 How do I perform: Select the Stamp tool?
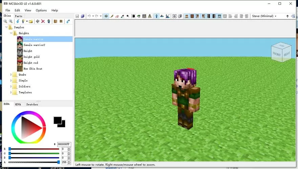click(150, 16)
